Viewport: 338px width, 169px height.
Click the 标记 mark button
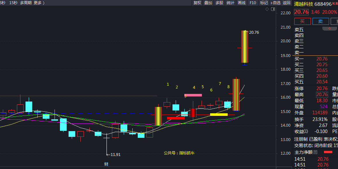[x=264, y=3]
